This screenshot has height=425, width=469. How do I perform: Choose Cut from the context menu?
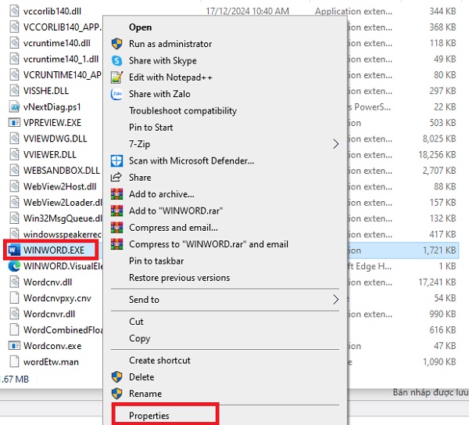136,322
